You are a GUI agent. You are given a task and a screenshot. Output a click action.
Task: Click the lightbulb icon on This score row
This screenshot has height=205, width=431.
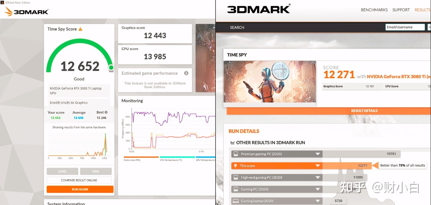(x=235, y=166)
